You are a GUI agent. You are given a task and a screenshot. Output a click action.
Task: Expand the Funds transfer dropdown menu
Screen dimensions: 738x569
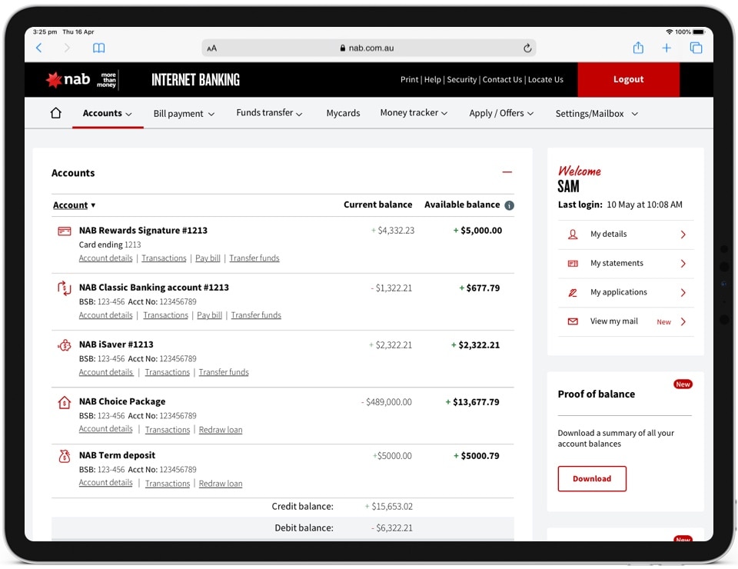269,113
